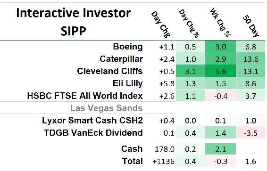Click the HSBC FTSE All World Index label
This screenshot has height=171, width=267.
click(85, 96)
